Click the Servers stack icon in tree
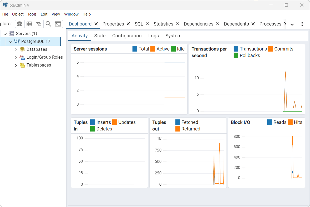The height and width of the screenshot is (207, 310). 12,33
